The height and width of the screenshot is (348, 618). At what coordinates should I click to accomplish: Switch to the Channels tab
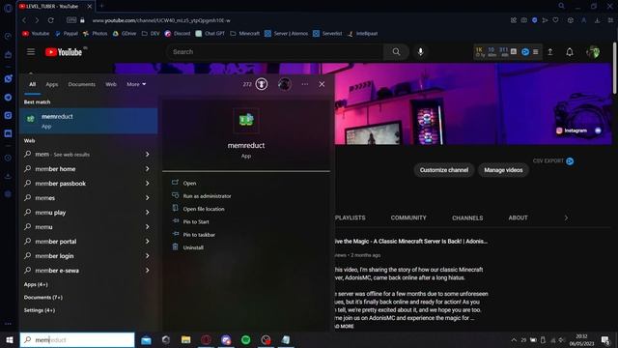467,217
